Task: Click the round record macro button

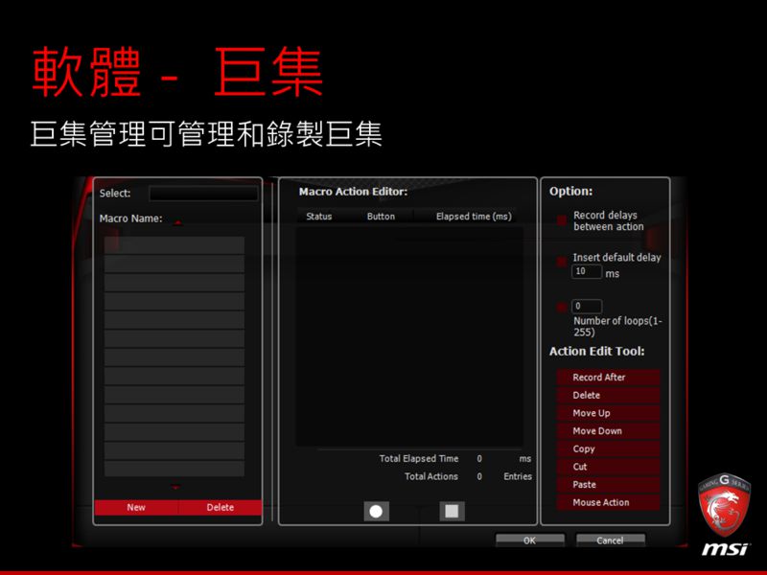Action: pyautogui.click(x=376, y=511)
